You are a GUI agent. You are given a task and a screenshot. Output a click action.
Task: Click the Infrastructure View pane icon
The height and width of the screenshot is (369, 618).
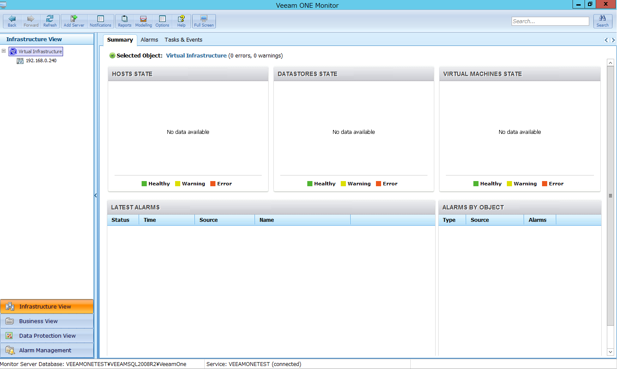click(x=10, y=306)
